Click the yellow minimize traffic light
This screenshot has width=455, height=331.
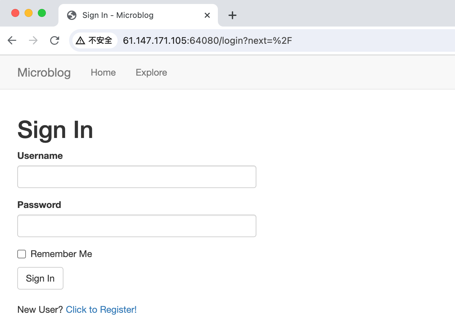point(28,13)
